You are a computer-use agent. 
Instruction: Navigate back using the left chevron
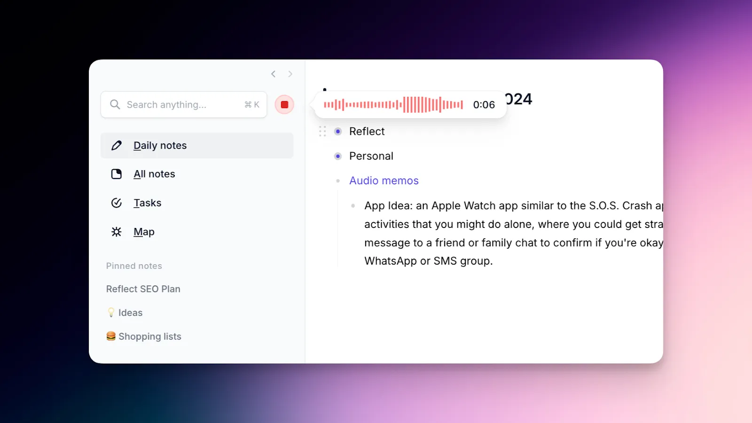point(273,74)
